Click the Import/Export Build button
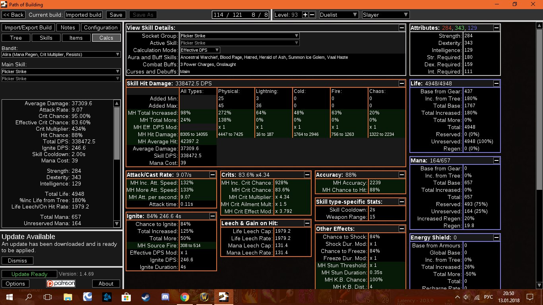543x305 pixels. [x=28, y=27]
